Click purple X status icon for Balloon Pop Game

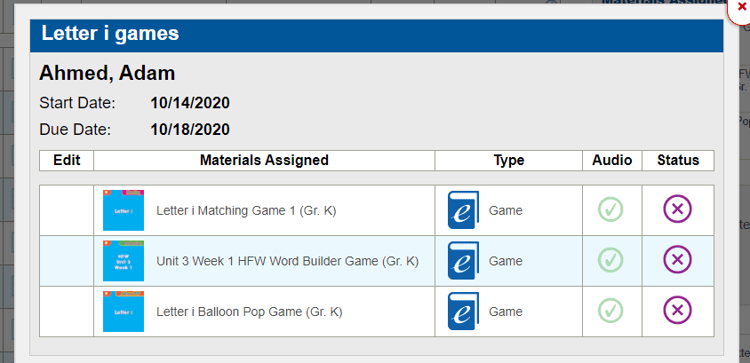click(677, 311)
